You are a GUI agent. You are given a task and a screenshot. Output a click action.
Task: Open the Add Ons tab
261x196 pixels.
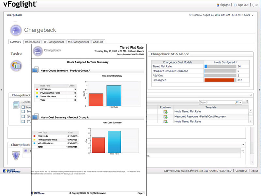pos(98,42)
